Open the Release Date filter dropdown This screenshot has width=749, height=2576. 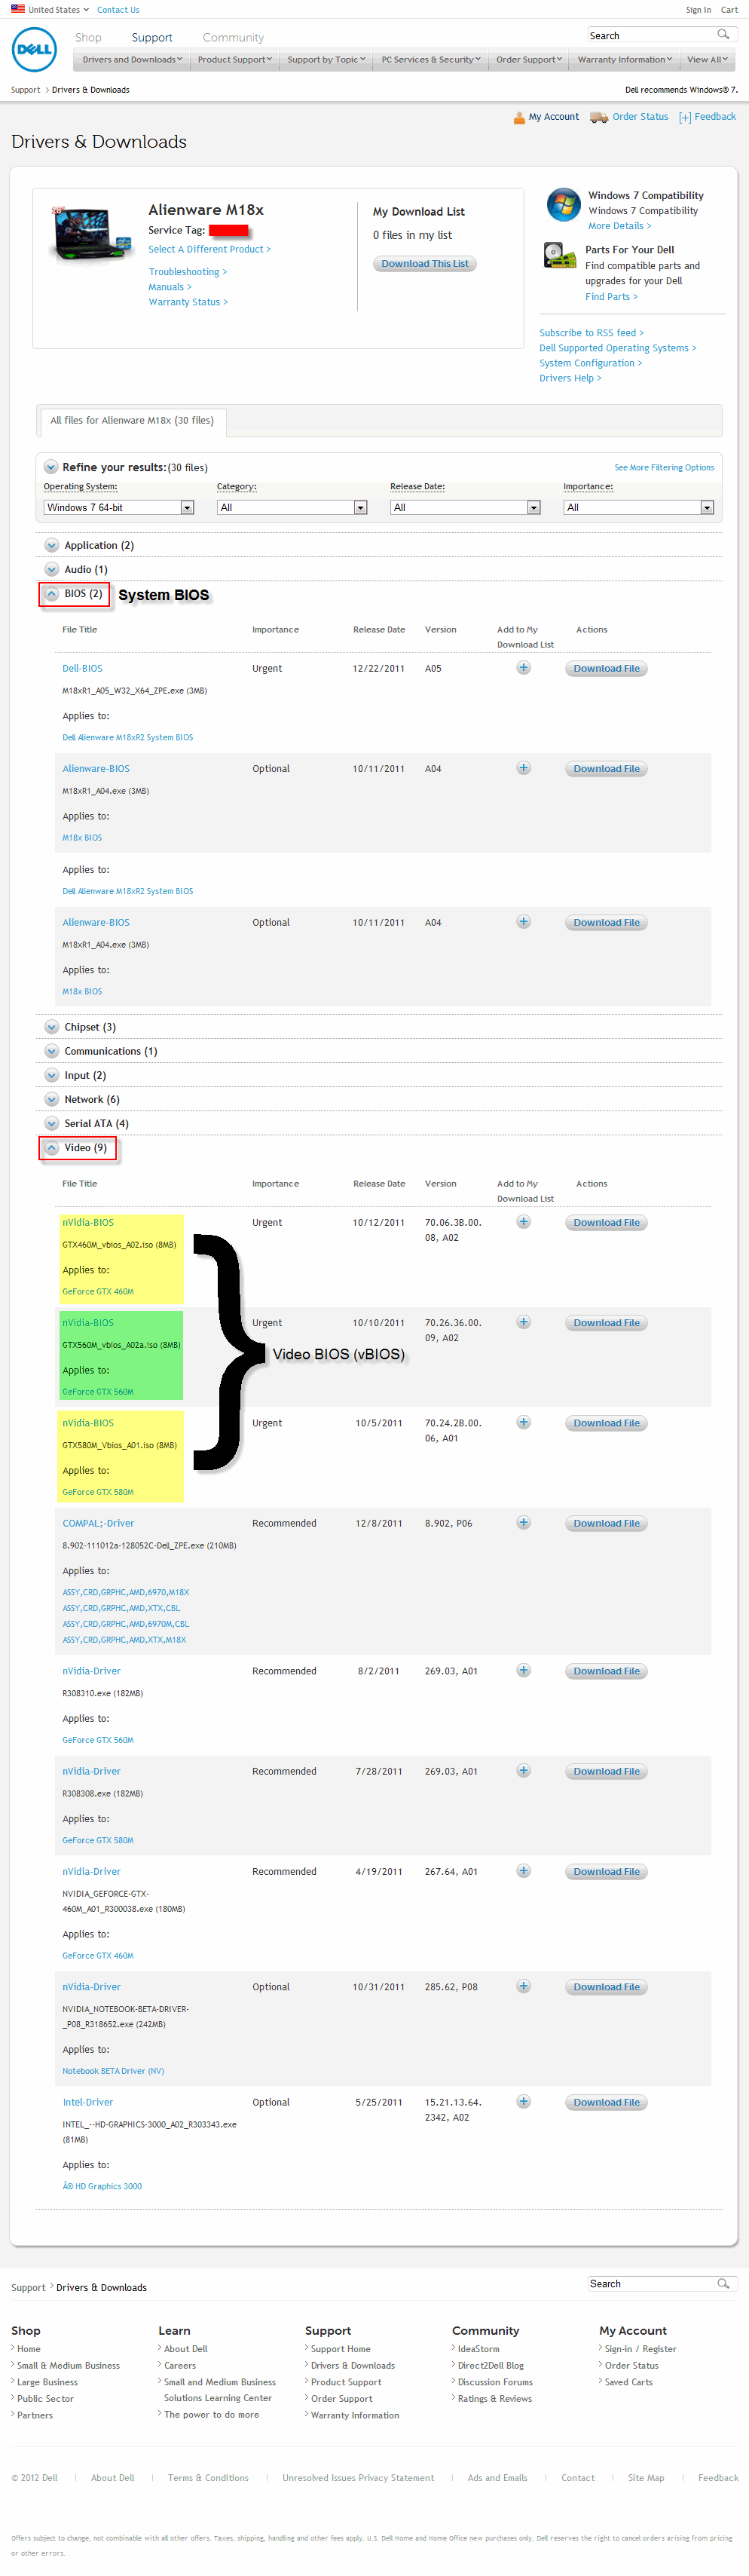465,508
